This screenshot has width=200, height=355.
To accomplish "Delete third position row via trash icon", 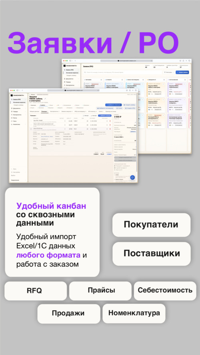I will coord(110,129).
